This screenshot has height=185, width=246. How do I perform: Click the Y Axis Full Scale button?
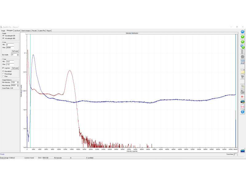[15, 68]
